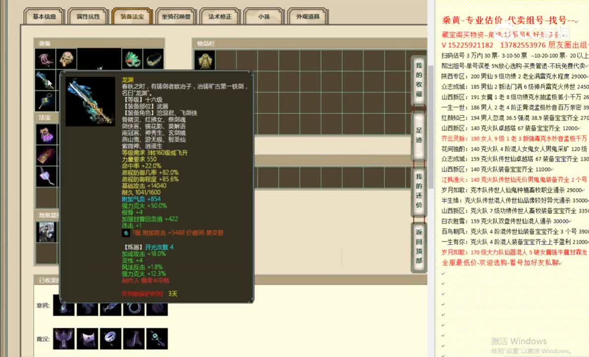Open 我的还价 side button
Screen dimensions: 589x357
(419, 191)
